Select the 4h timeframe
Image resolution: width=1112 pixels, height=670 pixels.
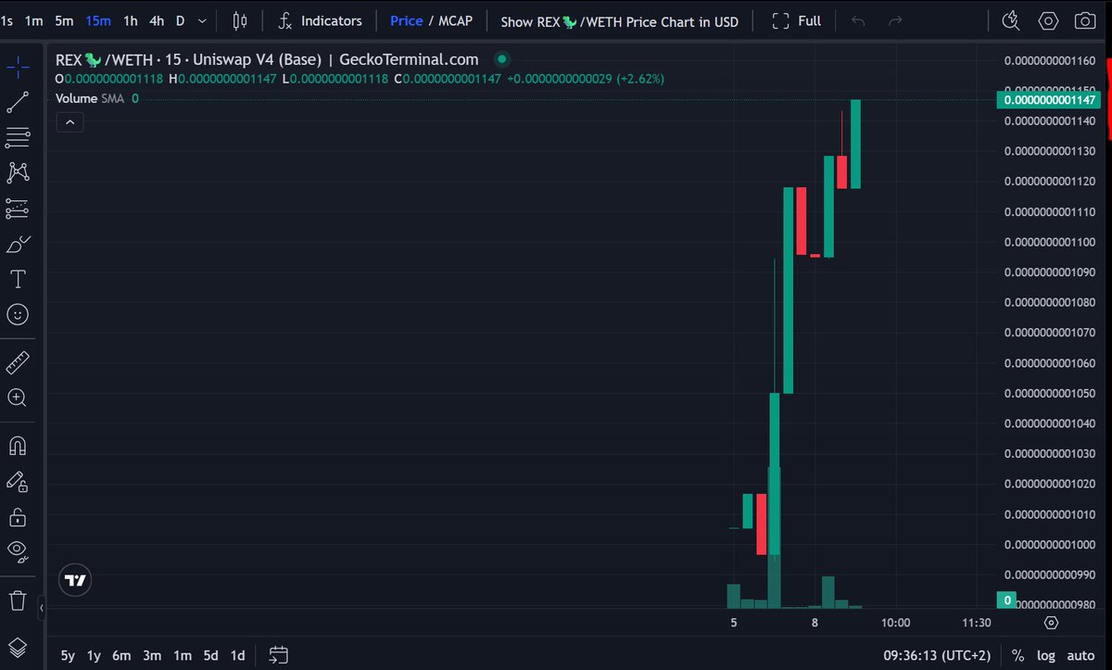pyautogui.click(x=157, y=20)
